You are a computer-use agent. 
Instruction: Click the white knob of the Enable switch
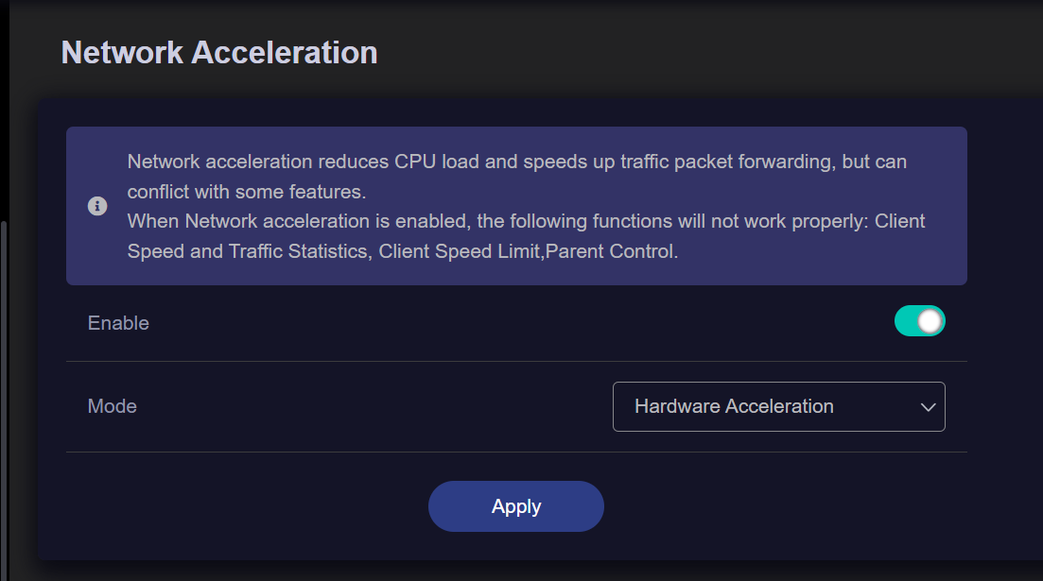(x=930, y=321)
